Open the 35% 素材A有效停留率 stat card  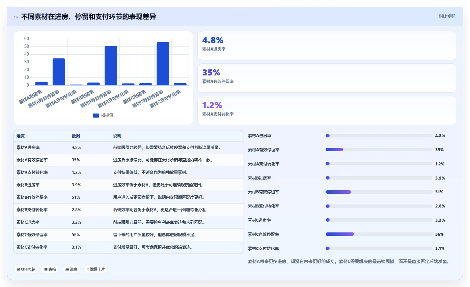coord(327,78)
